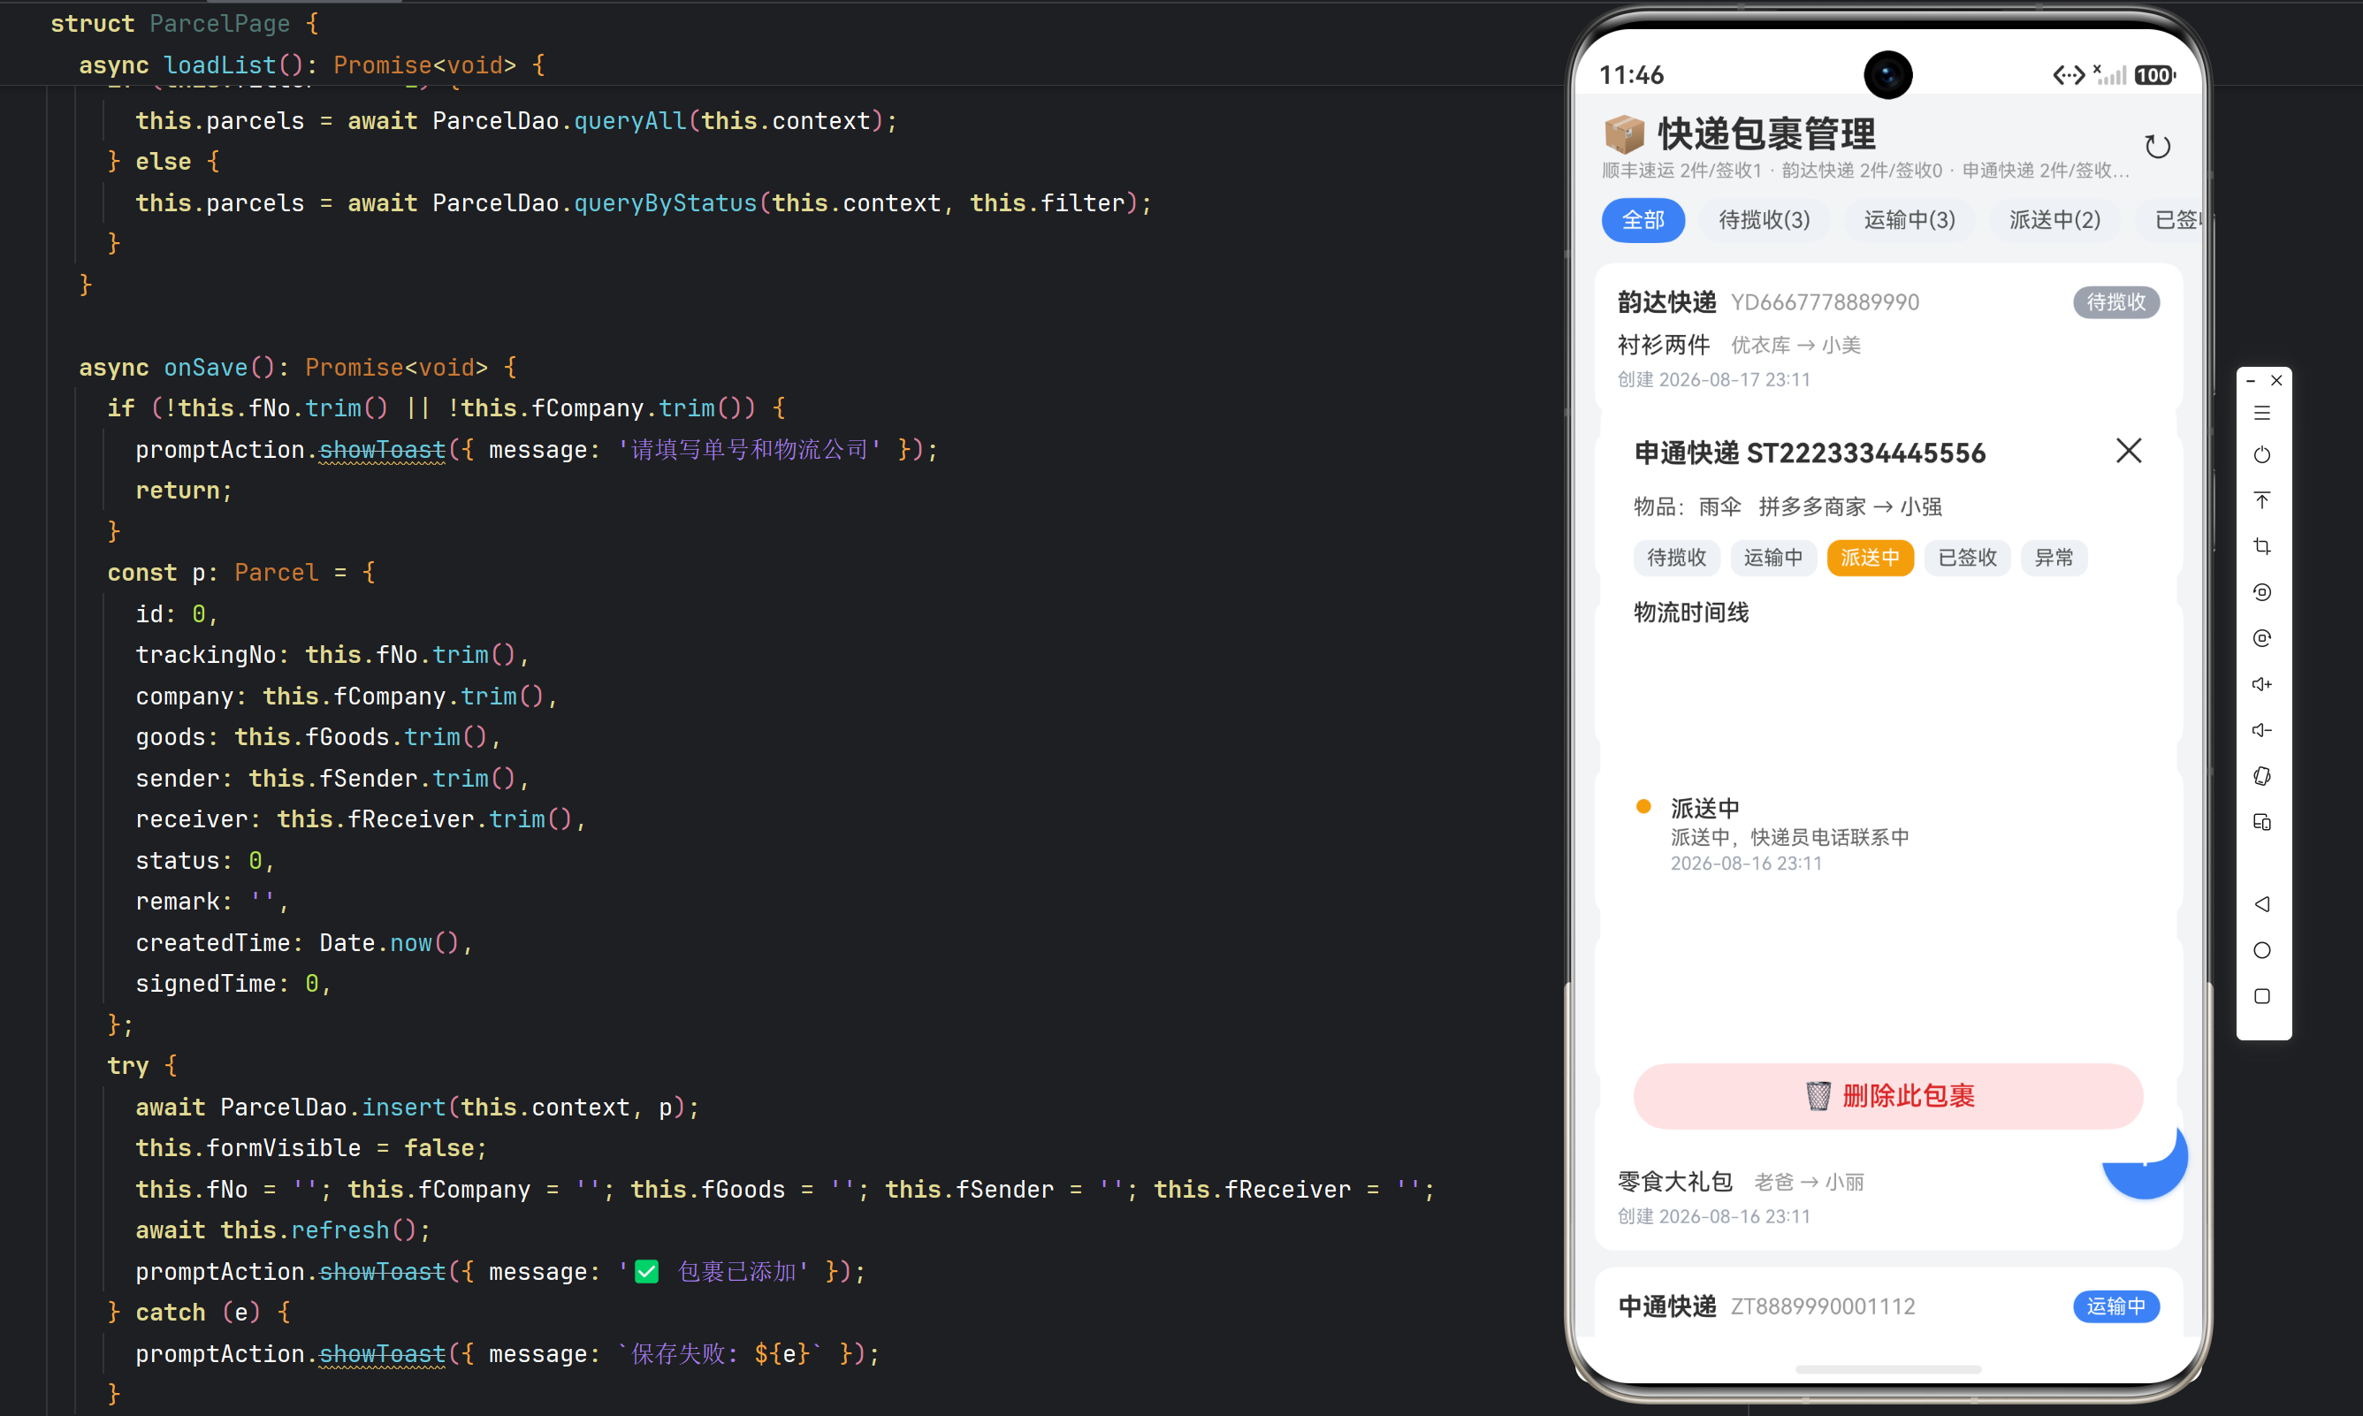Take a screenshot with the crop icon
The image size is (2363, 1416).
tap(2262, 545)
